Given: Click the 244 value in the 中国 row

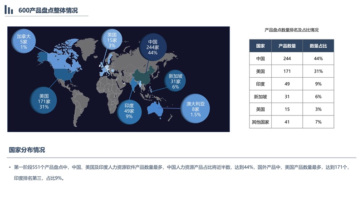Looking at the screenshot, I should coord(287,59).
